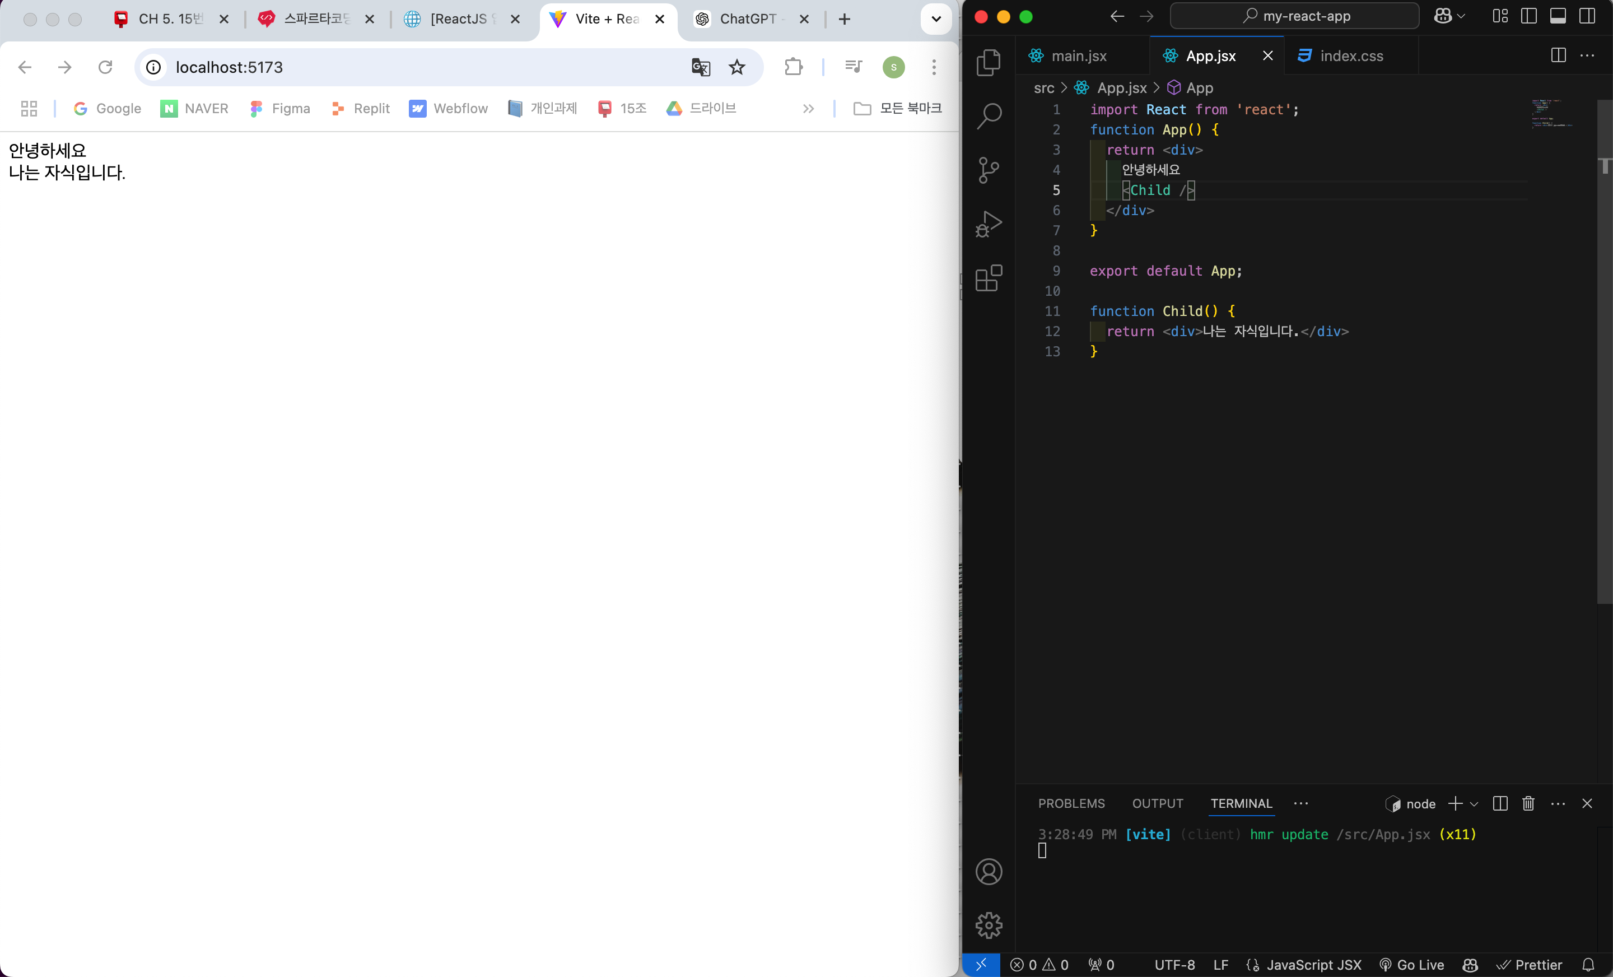Open the new terminal launch profile dropdown
1613x977 pixels.
tap(1474, 804)
